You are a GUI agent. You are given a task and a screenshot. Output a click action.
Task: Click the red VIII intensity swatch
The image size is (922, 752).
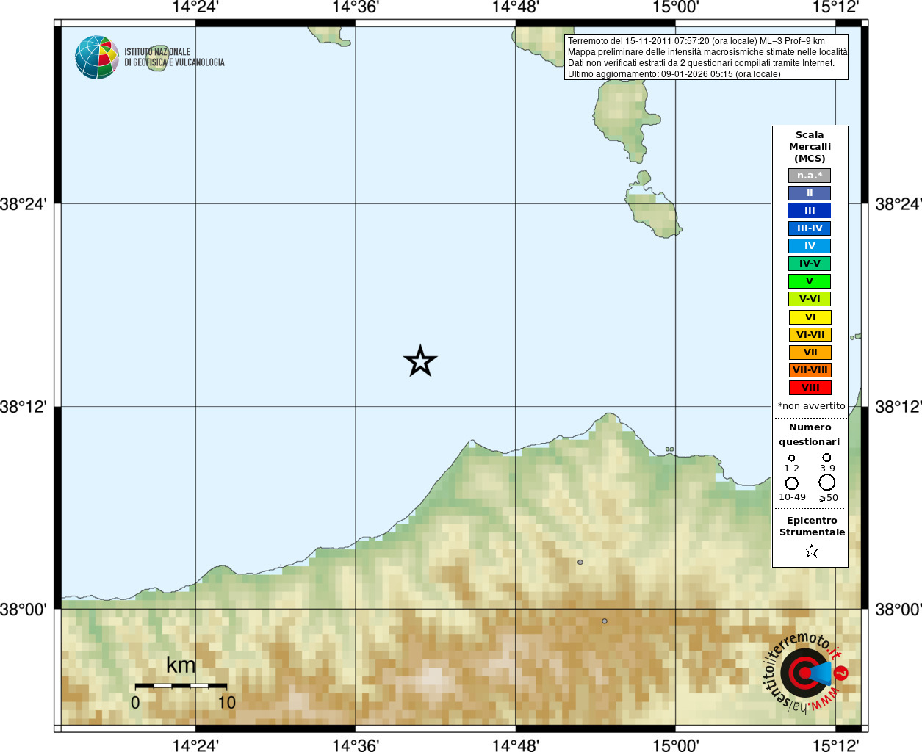(x=810, y=388)
